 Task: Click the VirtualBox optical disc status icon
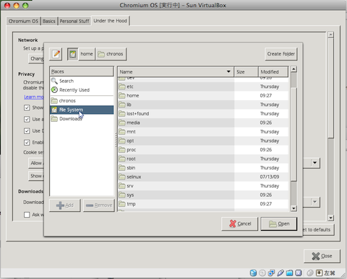[x=262, y=273]
